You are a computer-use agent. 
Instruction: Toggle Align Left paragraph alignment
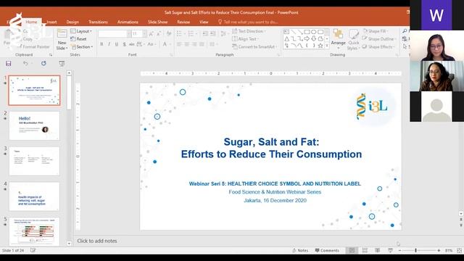[x=179, y=44]
